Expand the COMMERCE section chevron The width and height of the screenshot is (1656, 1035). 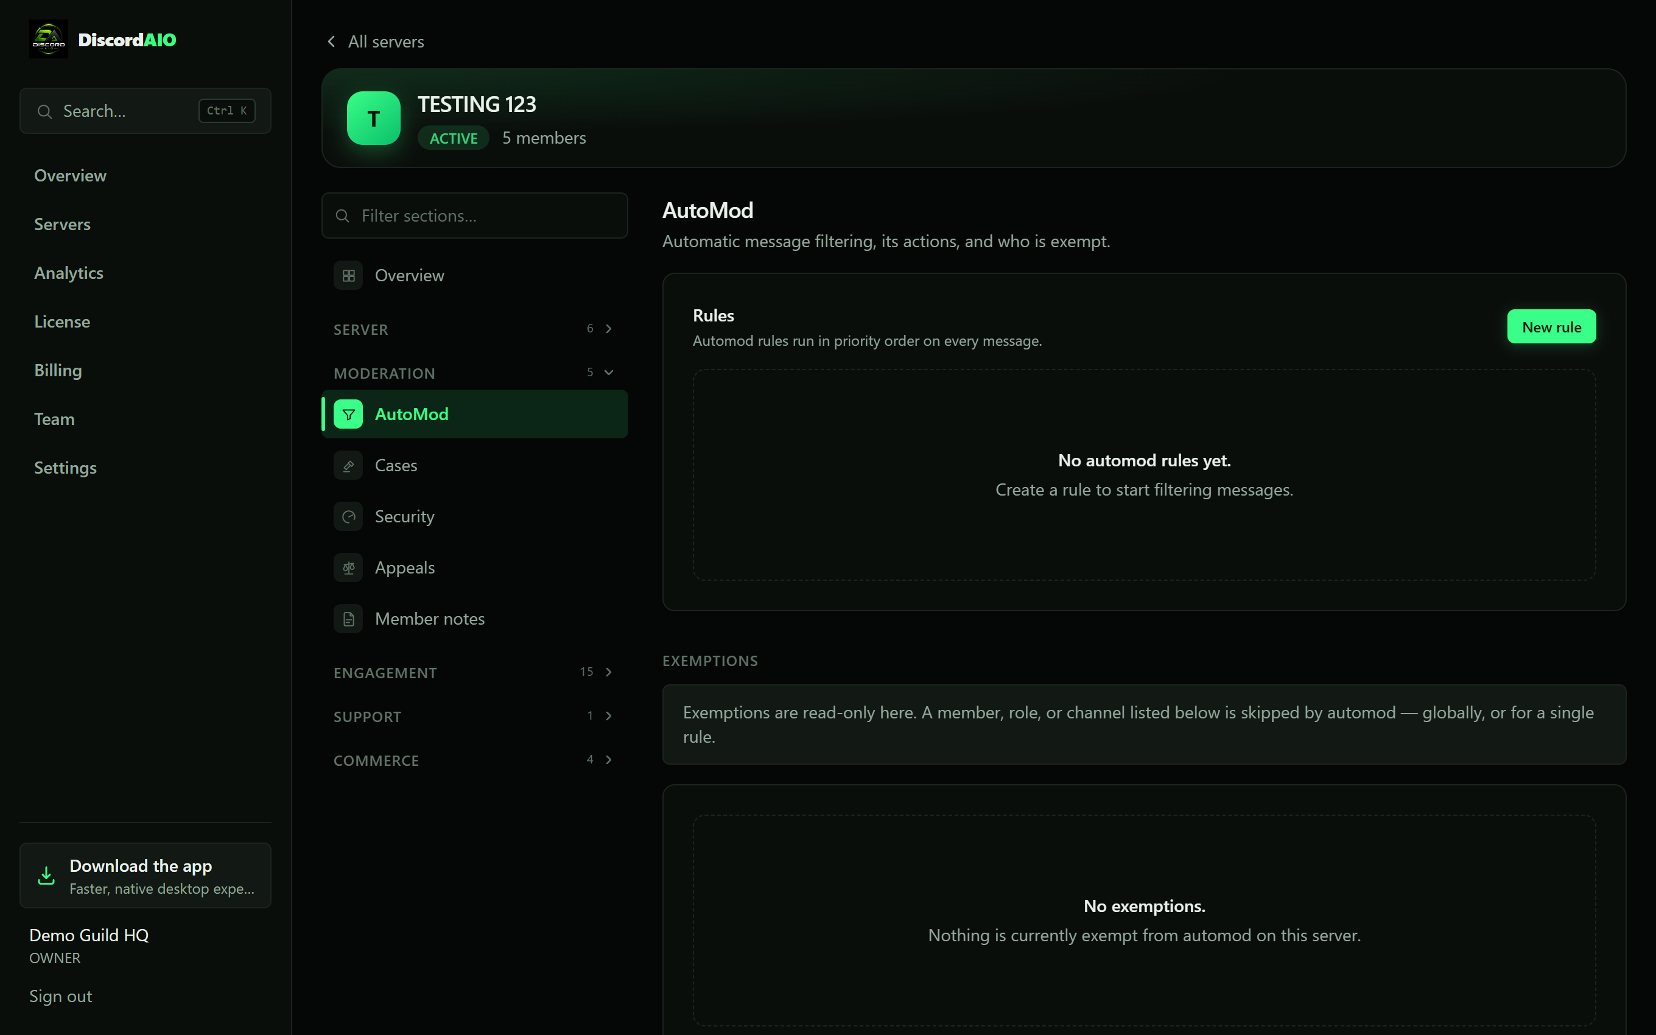click(608, 760)
